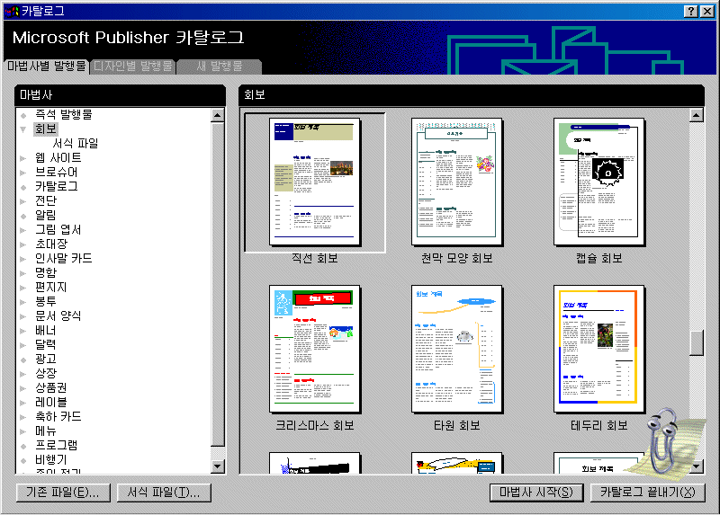
Task: Click the help question mark button
Action: 691,12
